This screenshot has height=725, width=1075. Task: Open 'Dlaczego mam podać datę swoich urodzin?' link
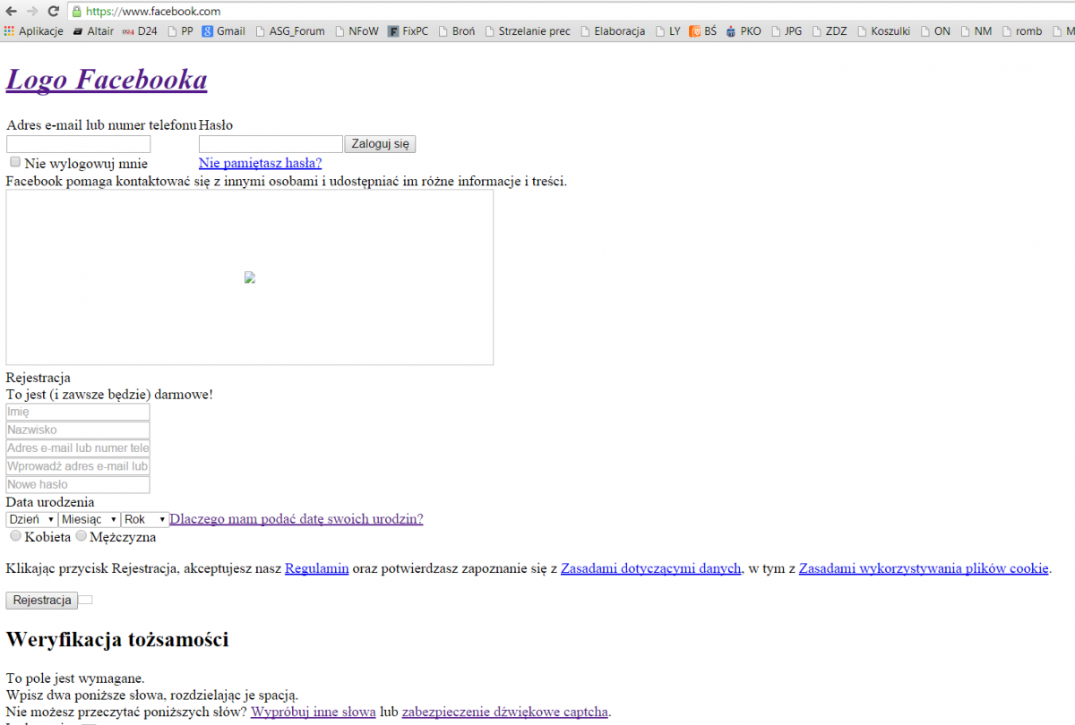click(x=297, y=519)
